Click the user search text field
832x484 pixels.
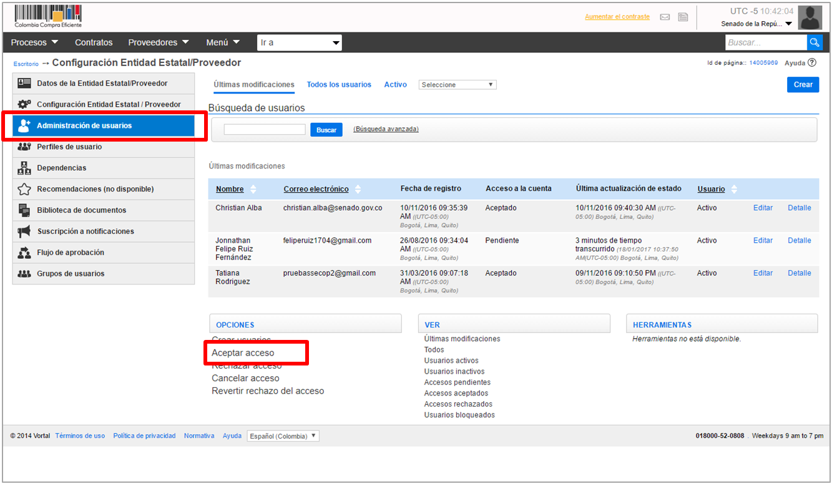265,130
